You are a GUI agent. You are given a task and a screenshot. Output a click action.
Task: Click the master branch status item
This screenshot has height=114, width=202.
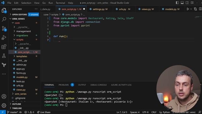point(13,112)
